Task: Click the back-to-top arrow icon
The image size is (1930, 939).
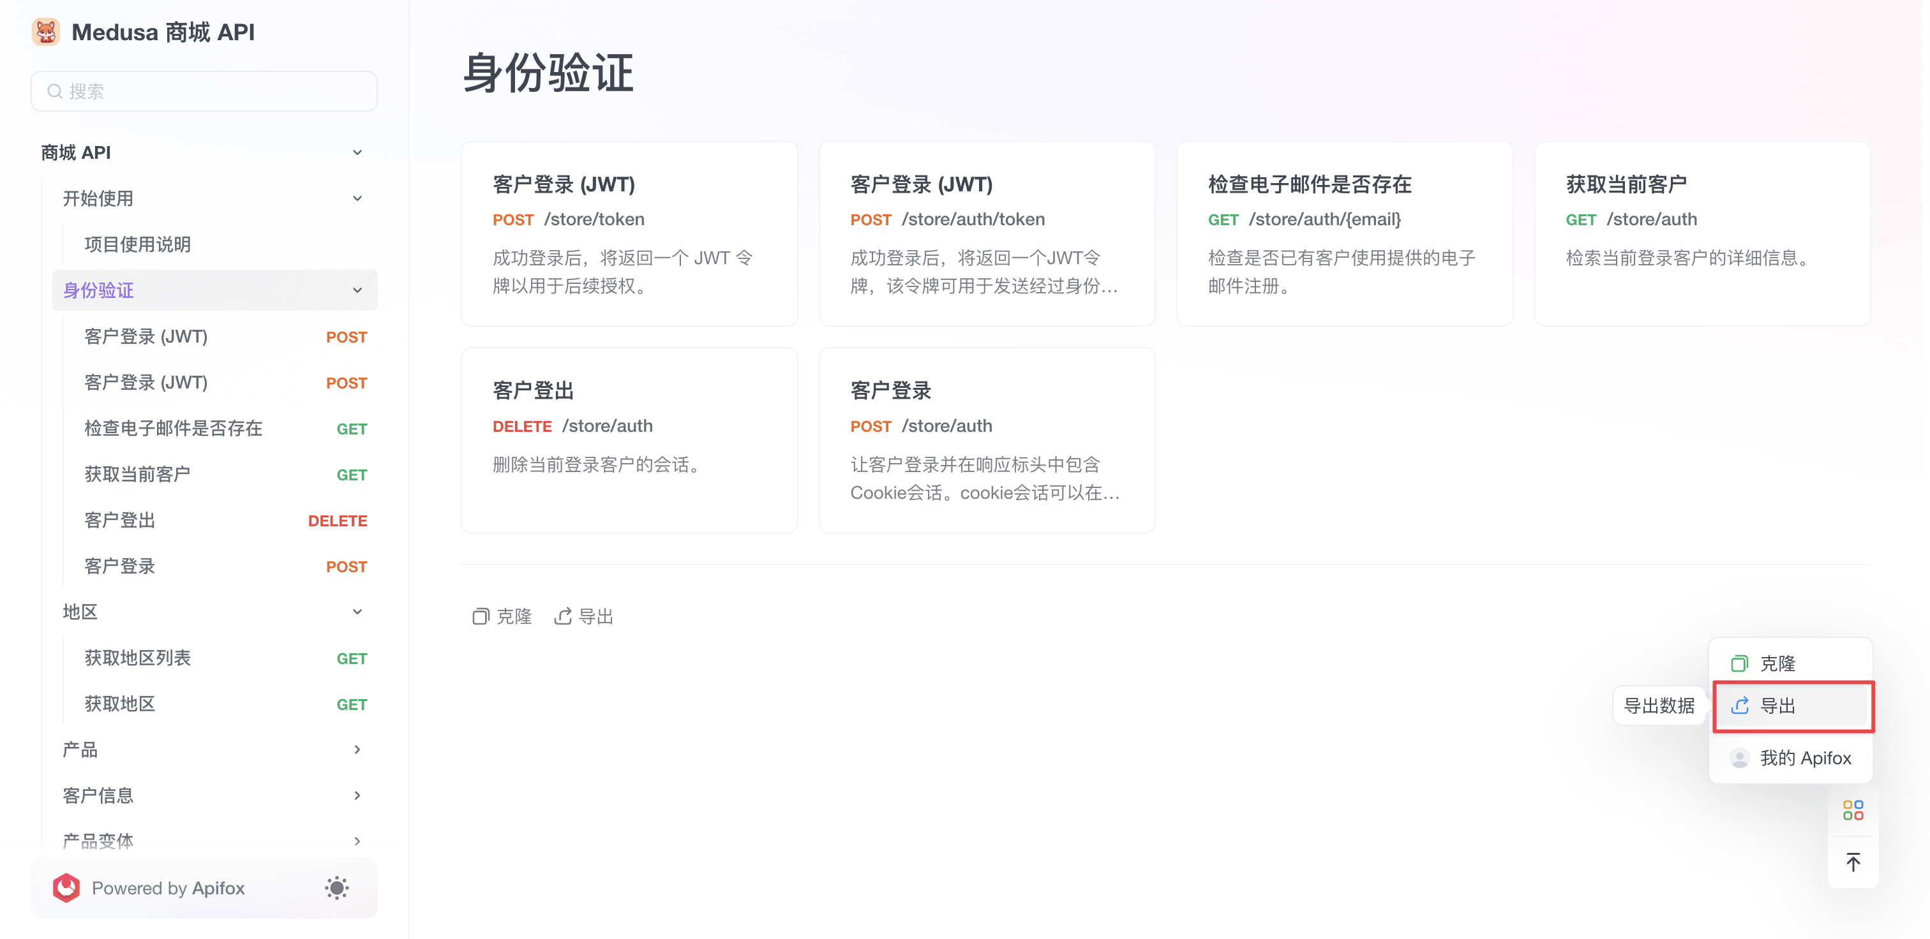Action: click(x=1853, y=861)
